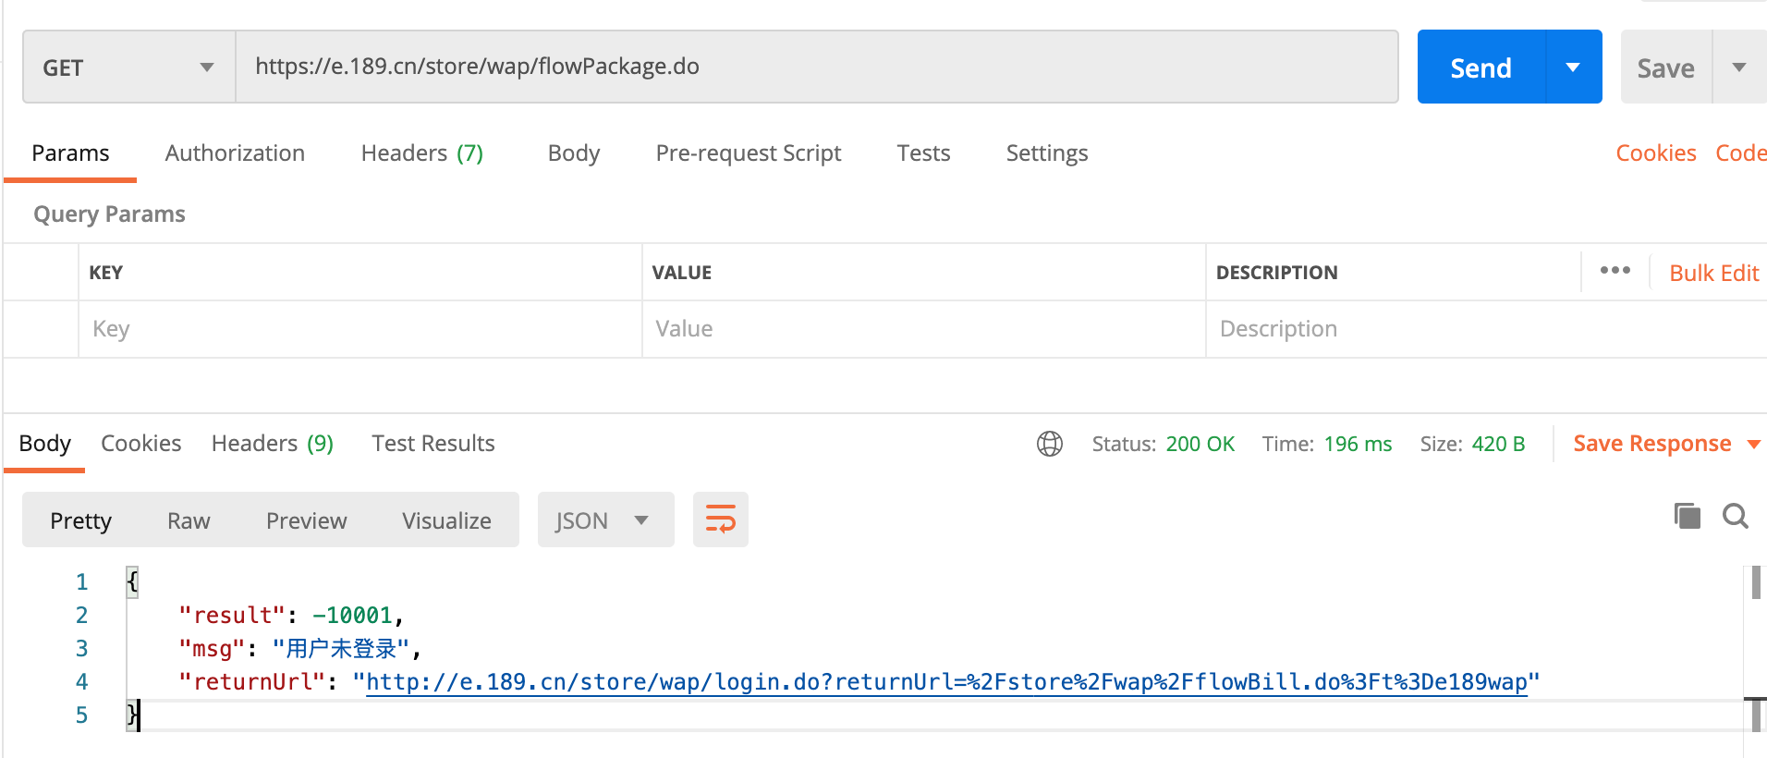Screen dimensions: 1767x758
Task: Save the request
Action: (1665, 68)
